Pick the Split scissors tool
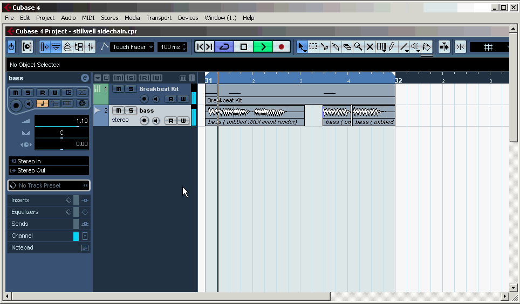The height and width of the screenshot is (304, 520). 325,47
